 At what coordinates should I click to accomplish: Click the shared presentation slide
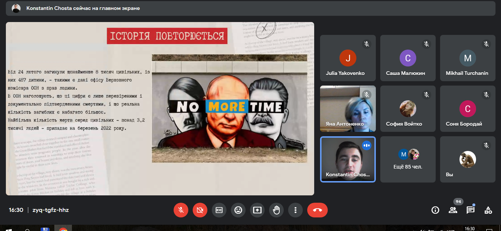(x=160, y=109)
